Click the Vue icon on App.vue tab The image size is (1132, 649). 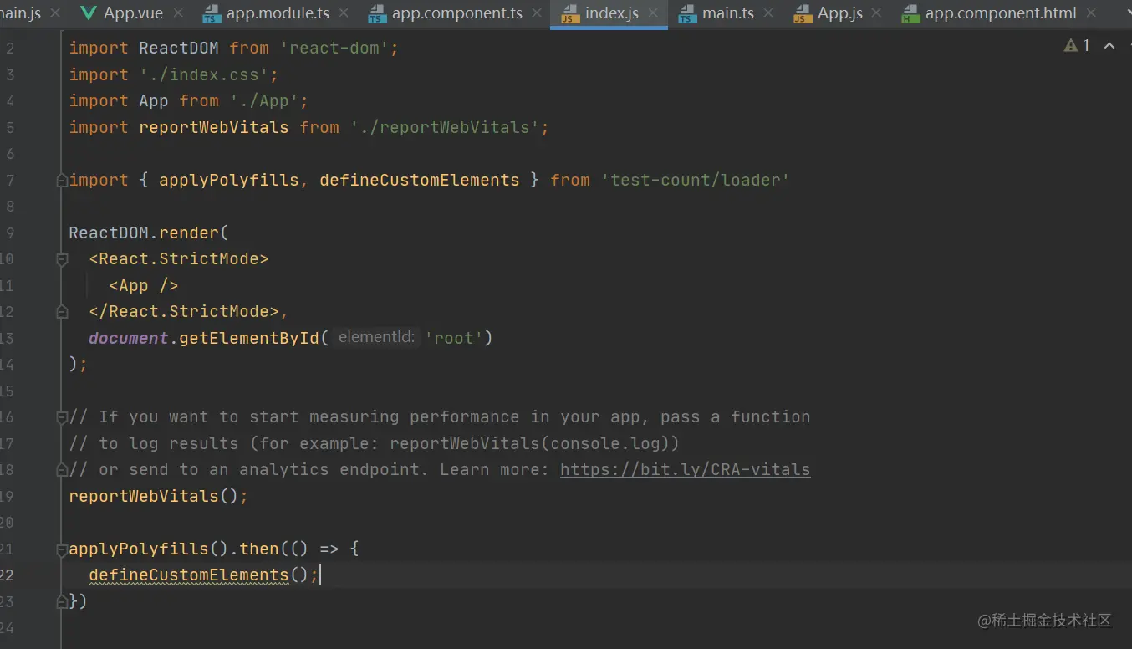[88, 13]
